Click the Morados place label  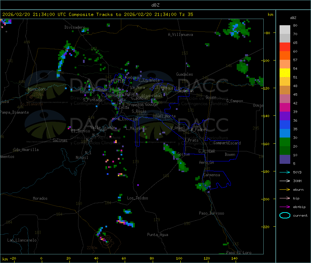[x=40, y=198]
